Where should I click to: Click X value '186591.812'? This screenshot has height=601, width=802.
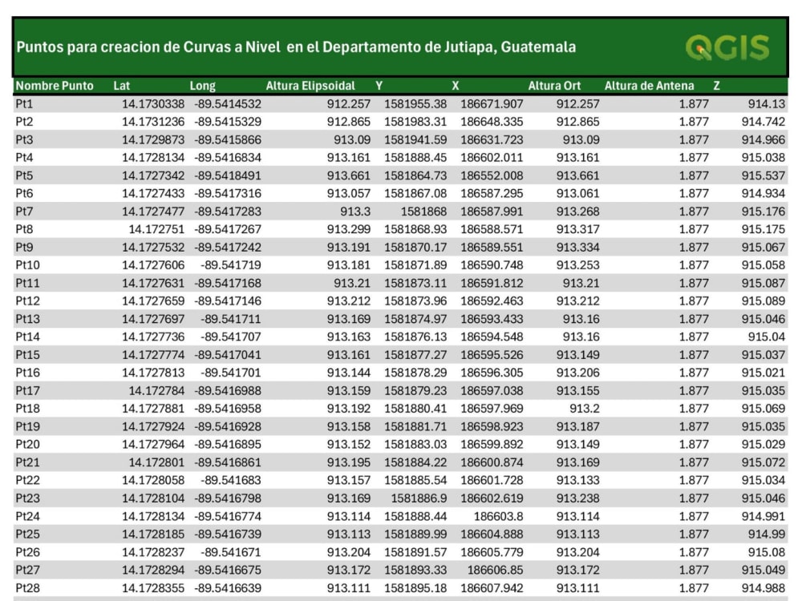pyautogui.click(x=492, y=283)
